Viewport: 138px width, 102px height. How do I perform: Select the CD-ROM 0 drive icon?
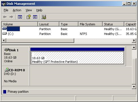[6, 70]
